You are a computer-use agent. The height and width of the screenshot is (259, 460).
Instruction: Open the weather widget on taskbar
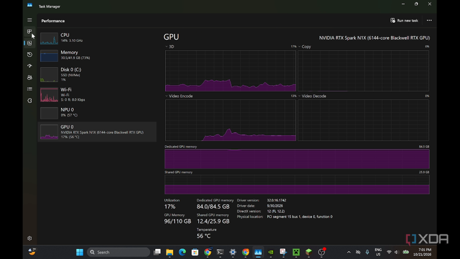point(32,252)
